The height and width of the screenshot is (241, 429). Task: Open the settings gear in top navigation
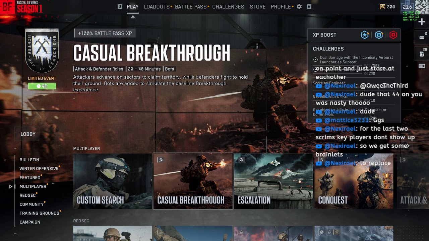point(299,7)
